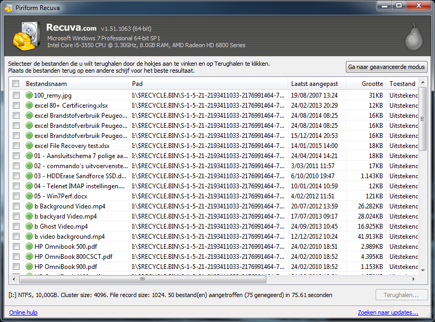Click Ga naar geavanceerde modus button
The width and height of the screenshot is (435, 322).
coord(386,67)
